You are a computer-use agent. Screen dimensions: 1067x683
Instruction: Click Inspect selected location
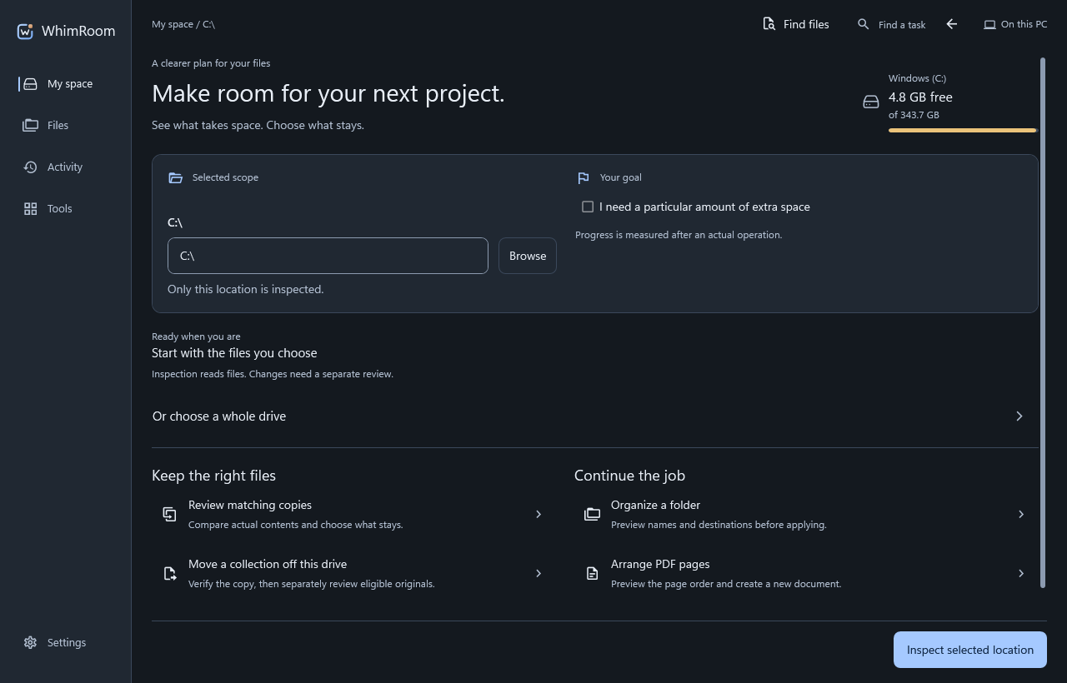coord(970,650)
